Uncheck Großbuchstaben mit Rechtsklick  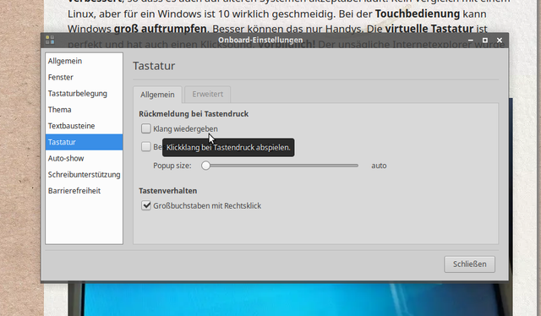coord(146,205)
